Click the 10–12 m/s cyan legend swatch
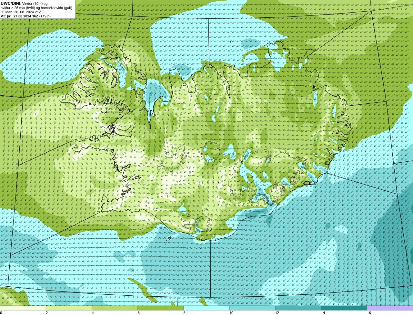 coord(252,308)
